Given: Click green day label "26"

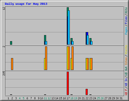Looking at the screenshot, I should [102, 98].
